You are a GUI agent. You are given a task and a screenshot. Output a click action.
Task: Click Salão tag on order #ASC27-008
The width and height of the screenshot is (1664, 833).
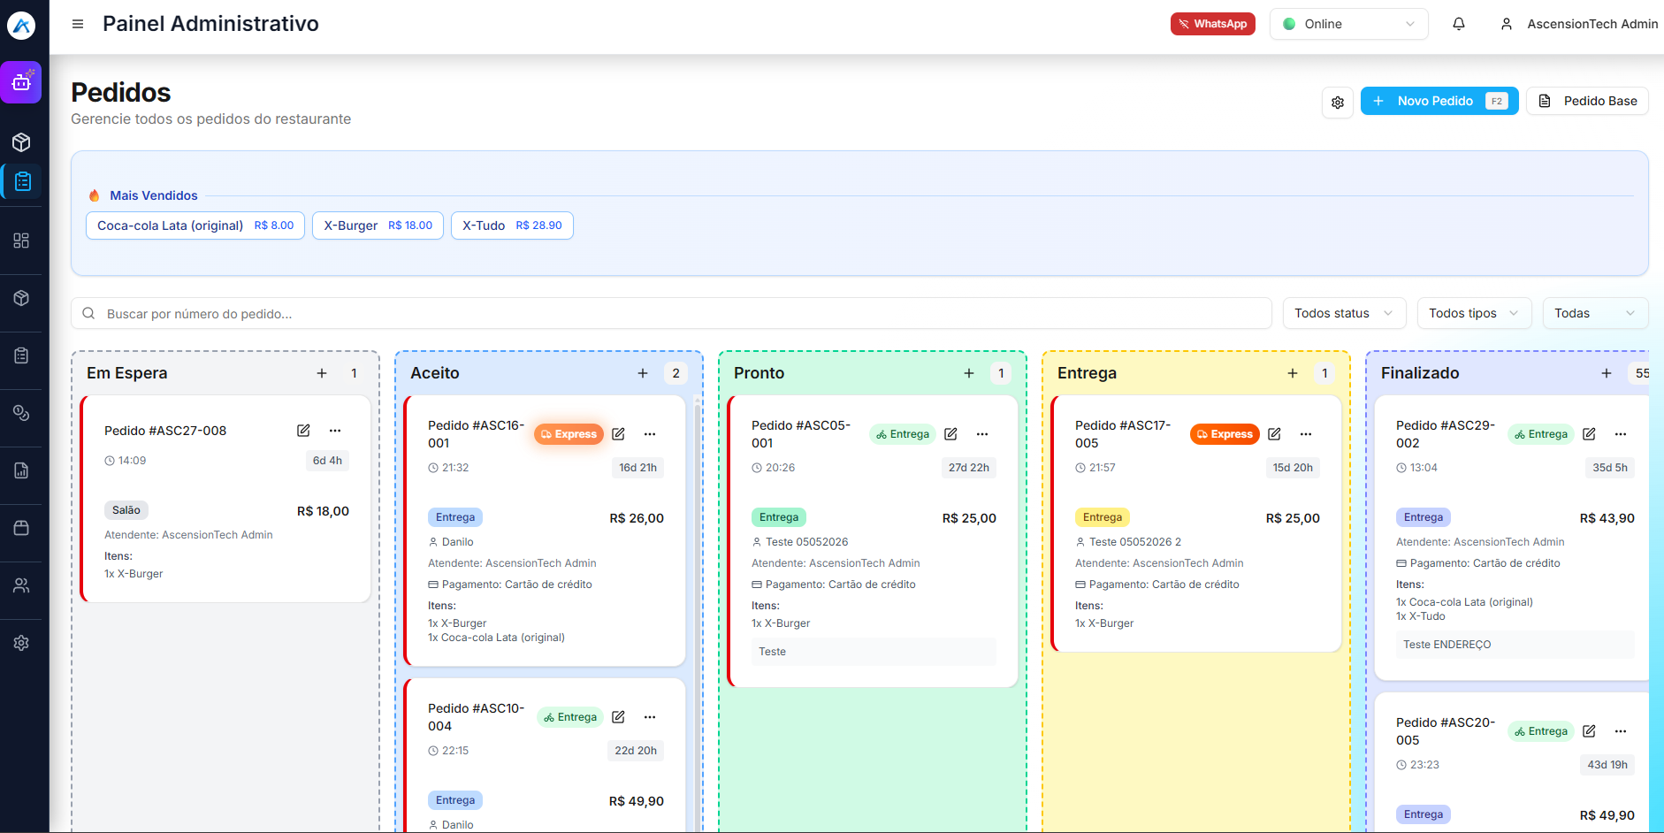click(126, 510)
